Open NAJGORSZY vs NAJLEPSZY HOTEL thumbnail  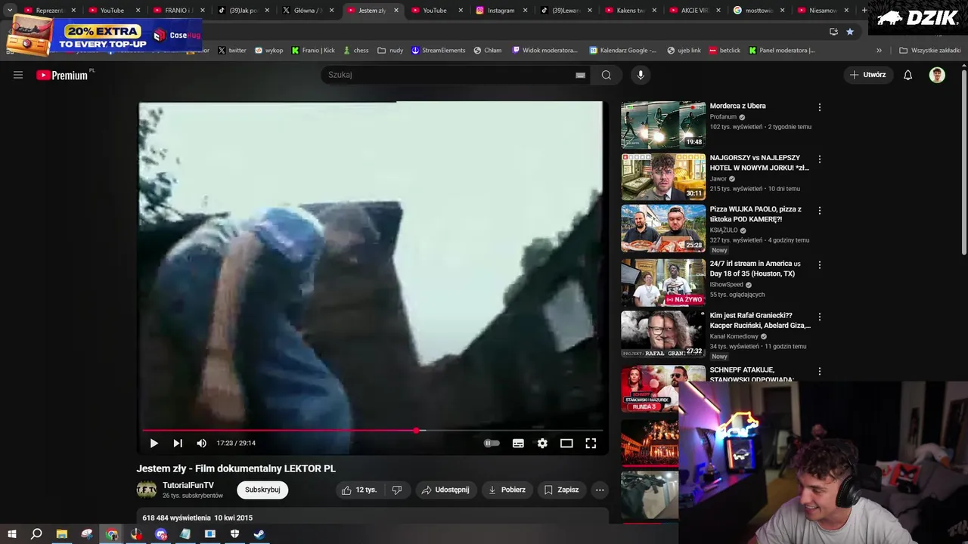click(663, 177)
